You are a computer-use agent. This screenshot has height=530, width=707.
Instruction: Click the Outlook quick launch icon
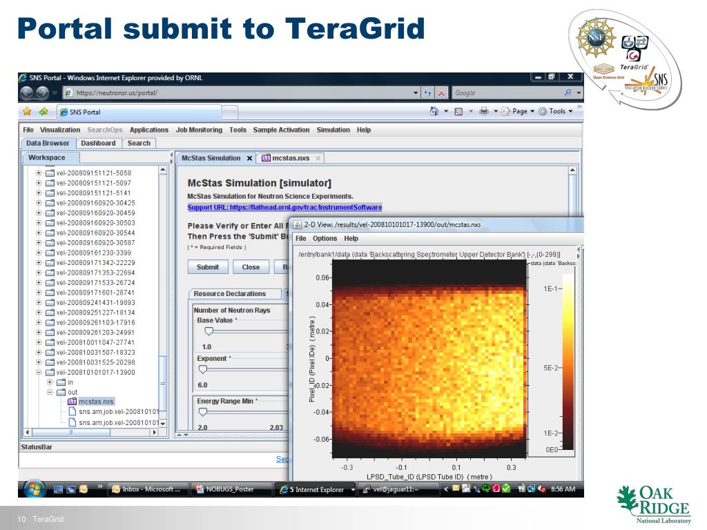click(x=84, y=489)
